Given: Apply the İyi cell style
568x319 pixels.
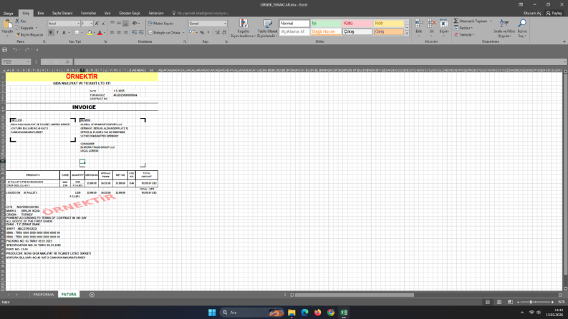Looking at the screenshot, I should 326,24.
